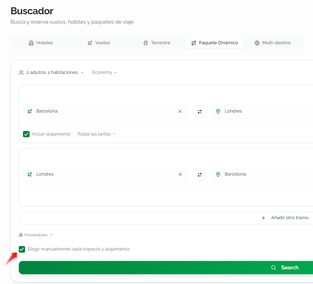
Task: Click the Busca y reserva vuelos subtitle
Action: (72, 22)
